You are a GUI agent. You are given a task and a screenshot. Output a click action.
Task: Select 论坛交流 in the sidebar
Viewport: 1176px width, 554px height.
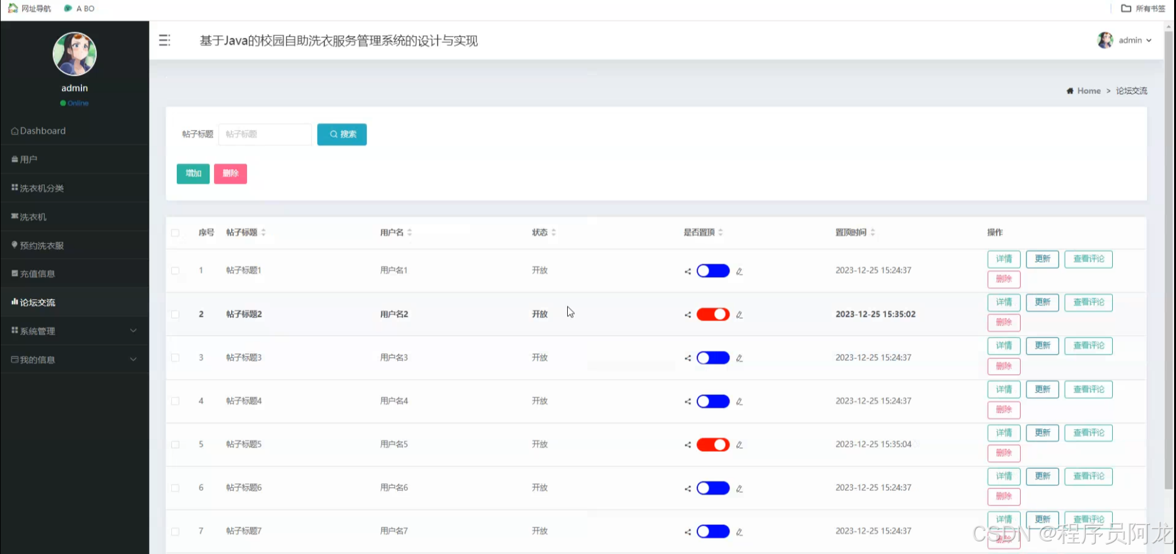(75, 302)
